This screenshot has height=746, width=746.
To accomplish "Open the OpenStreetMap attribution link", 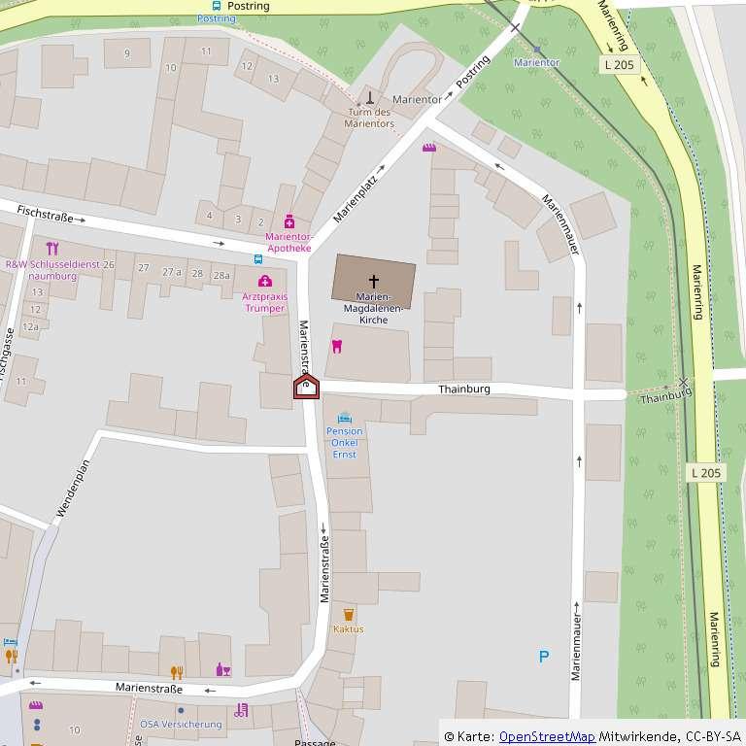I will pyautogui.click(x=547, y=736).
